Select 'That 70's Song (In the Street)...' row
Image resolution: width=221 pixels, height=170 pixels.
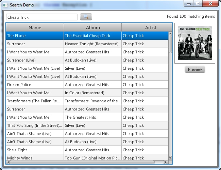click(87, 125)
